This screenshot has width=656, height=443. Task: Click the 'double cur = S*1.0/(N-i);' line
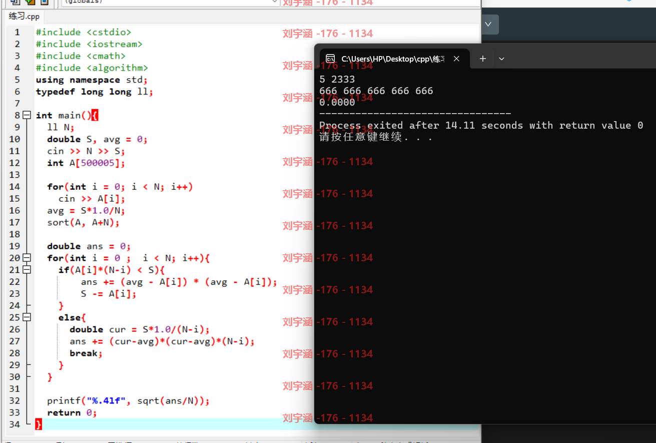pyautogui.click(x=140, y=329)
